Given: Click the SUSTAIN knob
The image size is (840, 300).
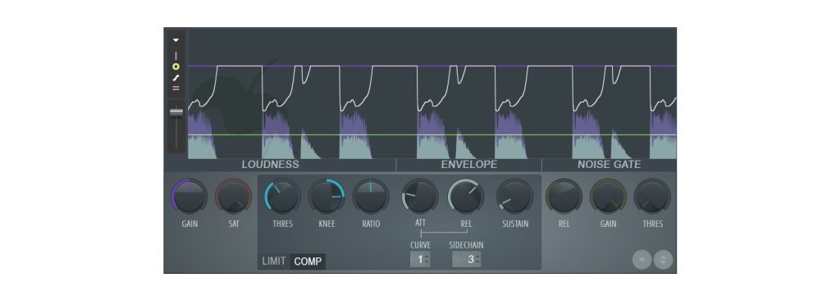Looking at the screenshot, I should [515, 197].
